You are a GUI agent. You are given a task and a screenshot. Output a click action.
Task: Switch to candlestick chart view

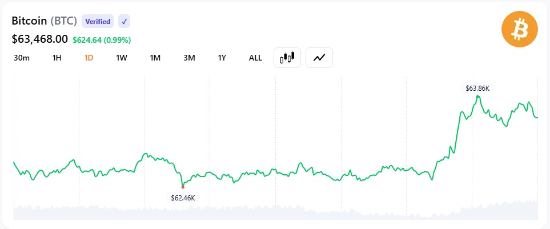(287, 58)
